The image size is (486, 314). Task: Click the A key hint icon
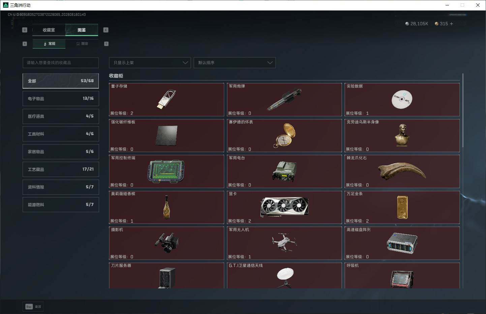point(25,44)
